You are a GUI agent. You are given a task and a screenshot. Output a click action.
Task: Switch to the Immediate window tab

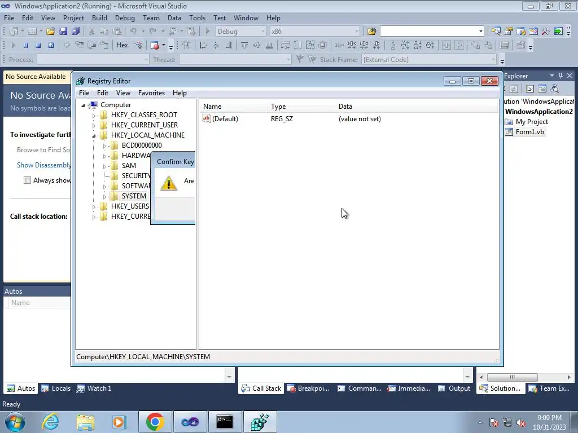pos(409,388)
